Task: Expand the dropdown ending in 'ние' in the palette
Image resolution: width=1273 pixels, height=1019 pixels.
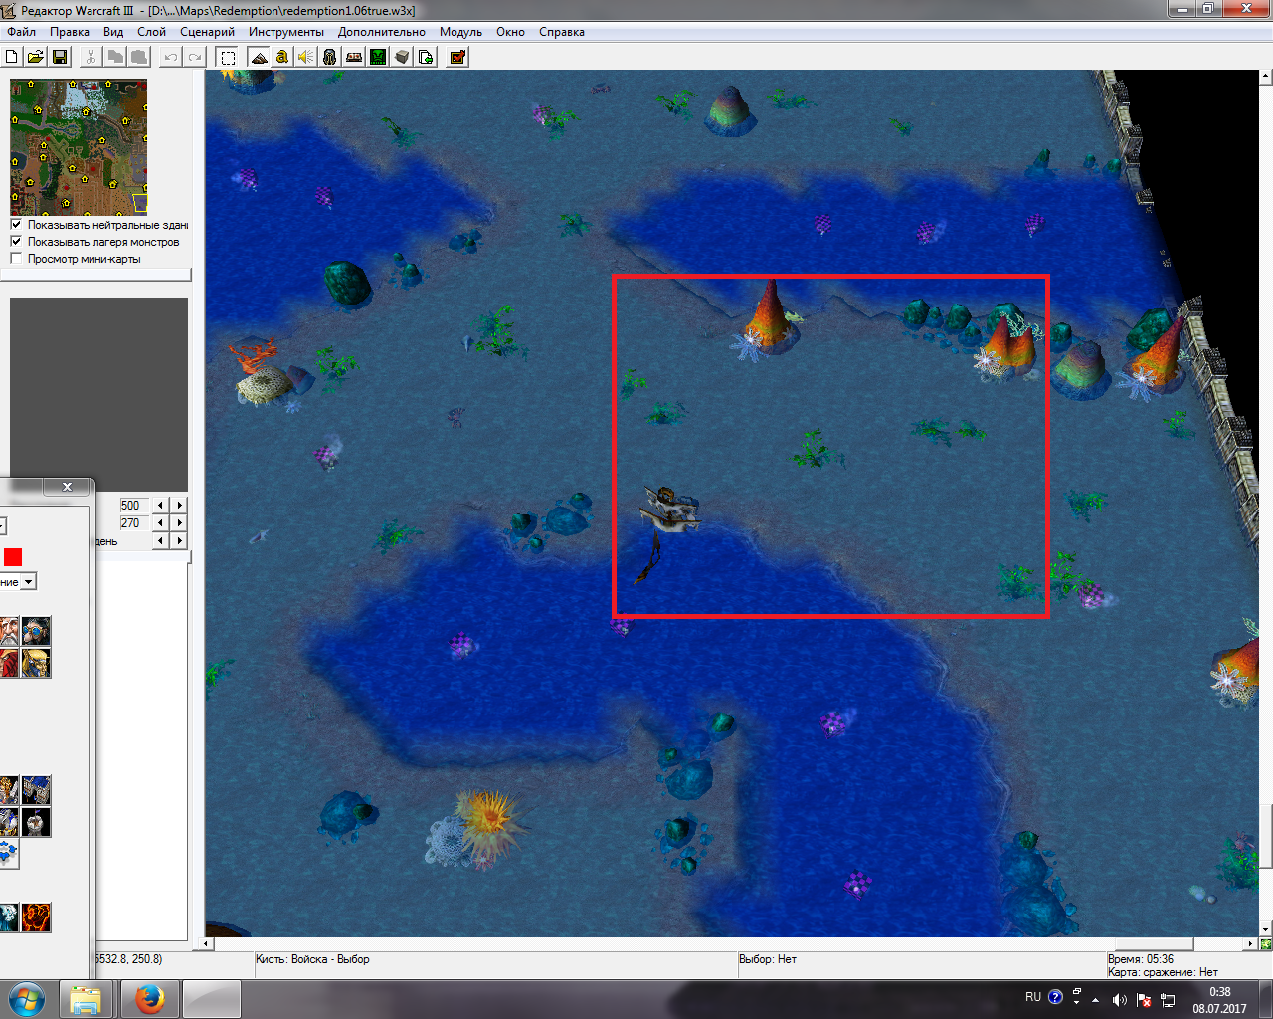Action: point(29,582)
